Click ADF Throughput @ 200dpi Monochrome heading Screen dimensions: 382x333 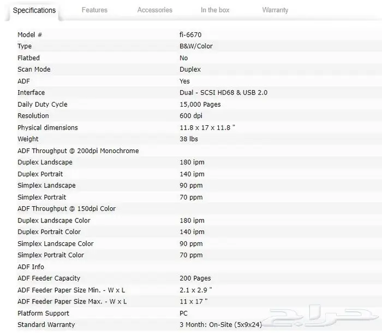click(78, 151)
